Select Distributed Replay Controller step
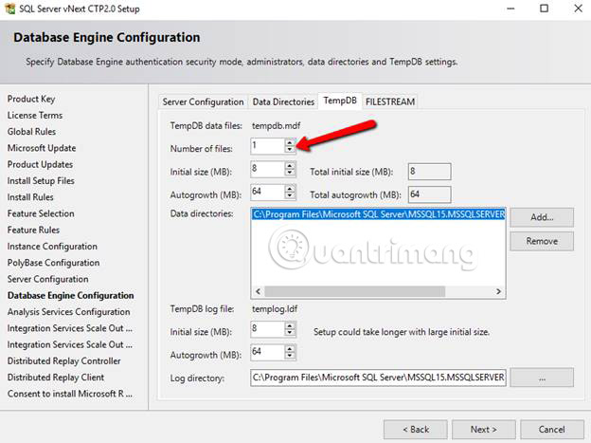Viewport: 591px width, 443px height. 63,360
